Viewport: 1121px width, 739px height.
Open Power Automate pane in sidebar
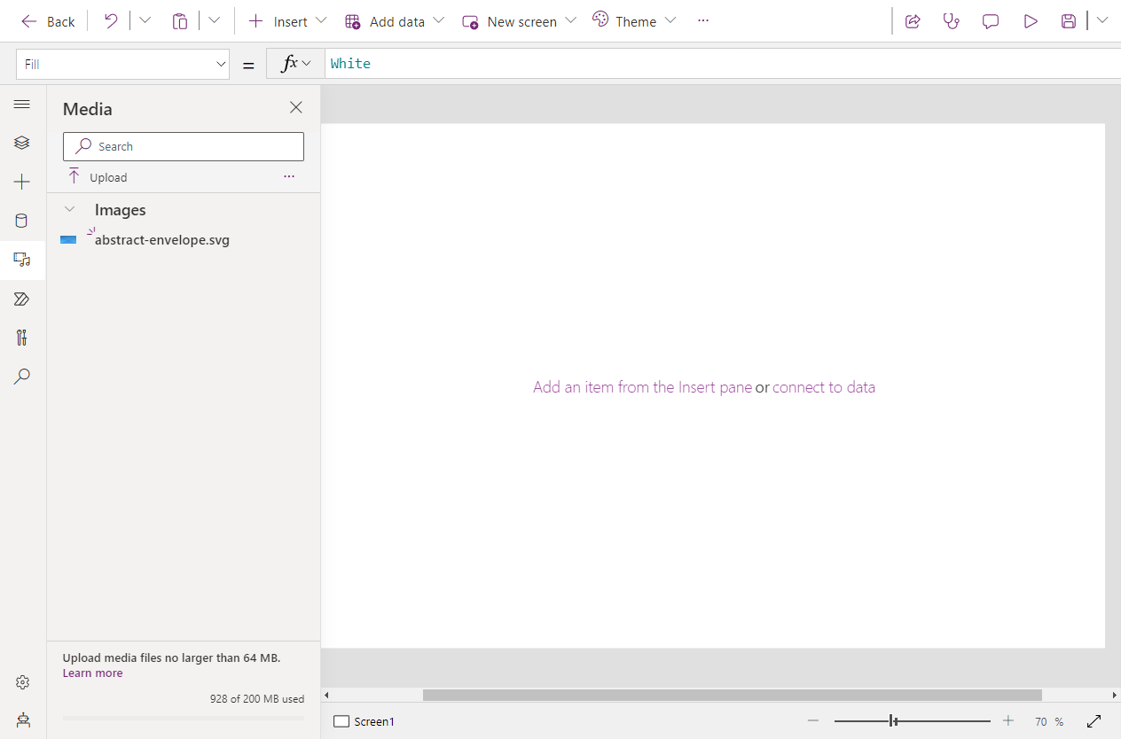point(22,299)
